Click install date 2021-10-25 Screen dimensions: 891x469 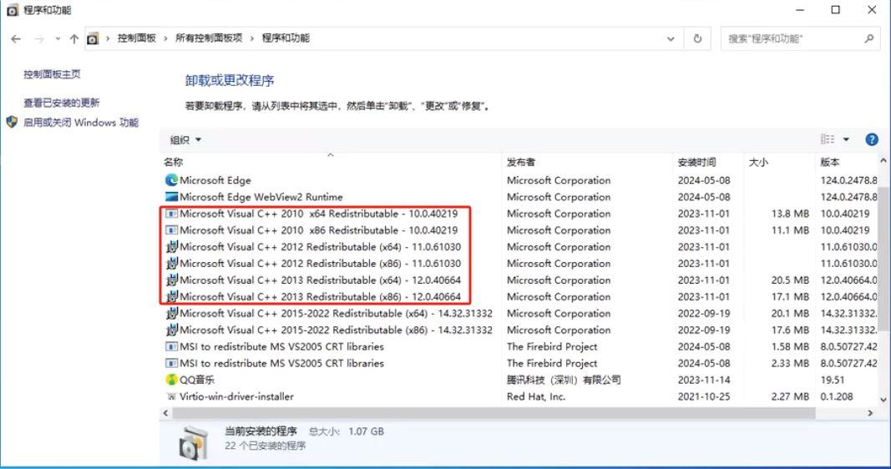pos(703,396)
